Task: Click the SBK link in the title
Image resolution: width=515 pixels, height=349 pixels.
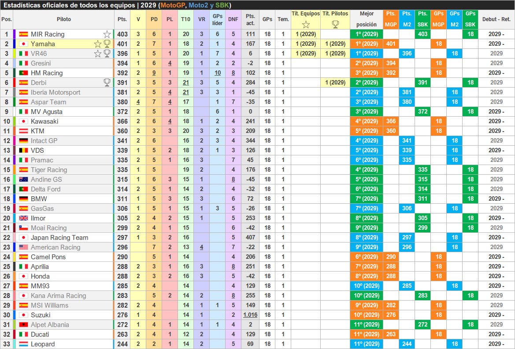Action: (x=222, y=5)
